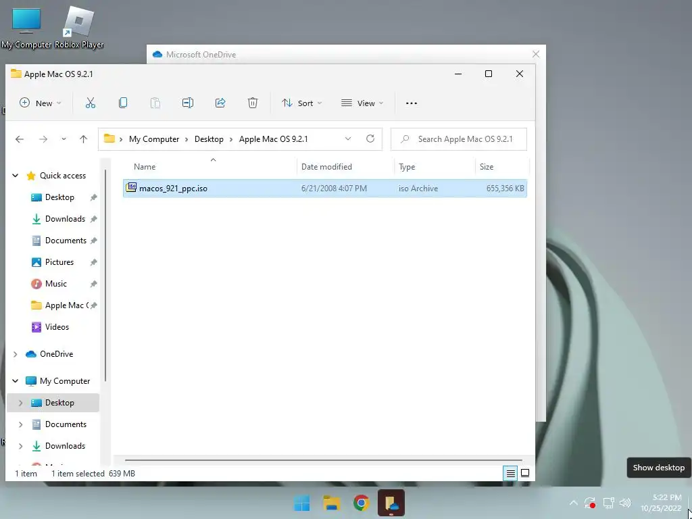Click the Rename icon in toolbar

188,103
